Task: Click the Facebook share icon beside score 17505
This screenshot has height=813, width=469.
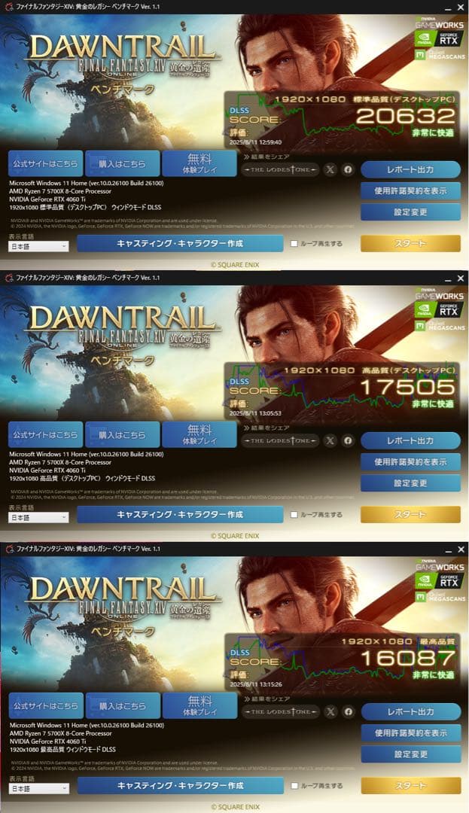Action: [x=348, y=440]
